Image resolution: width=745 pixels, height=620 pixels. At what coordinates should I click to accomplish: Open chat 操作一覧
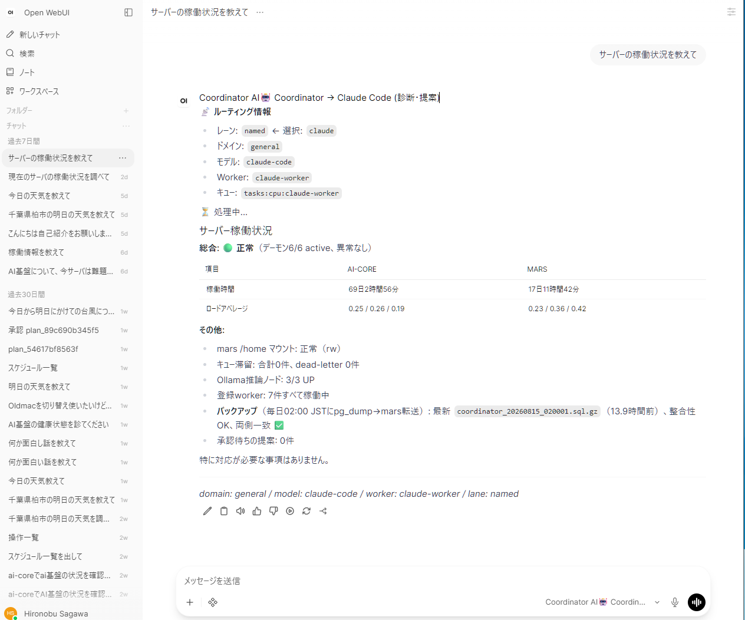point(68,537)
